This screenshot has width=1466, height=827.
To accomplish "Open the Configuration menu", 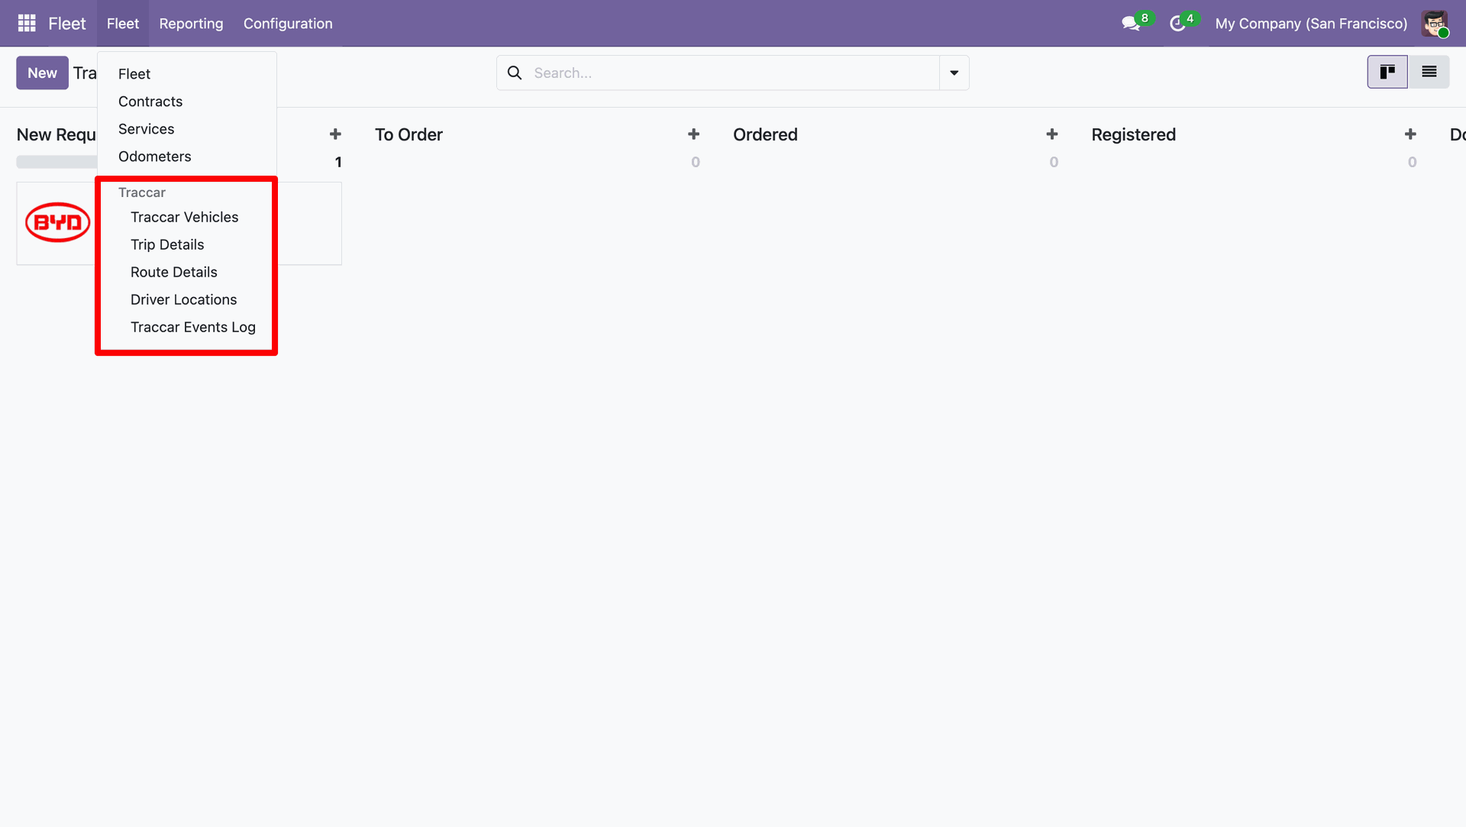I will (x=288, y=24).
